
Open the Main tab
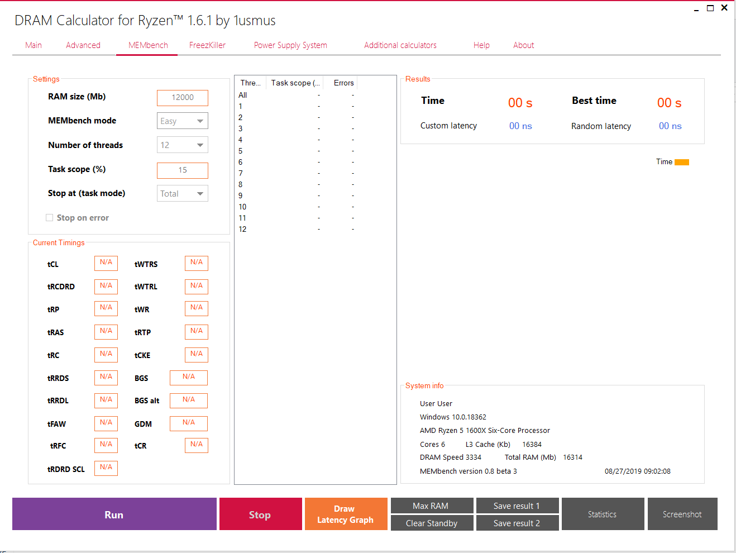point(34,45)
